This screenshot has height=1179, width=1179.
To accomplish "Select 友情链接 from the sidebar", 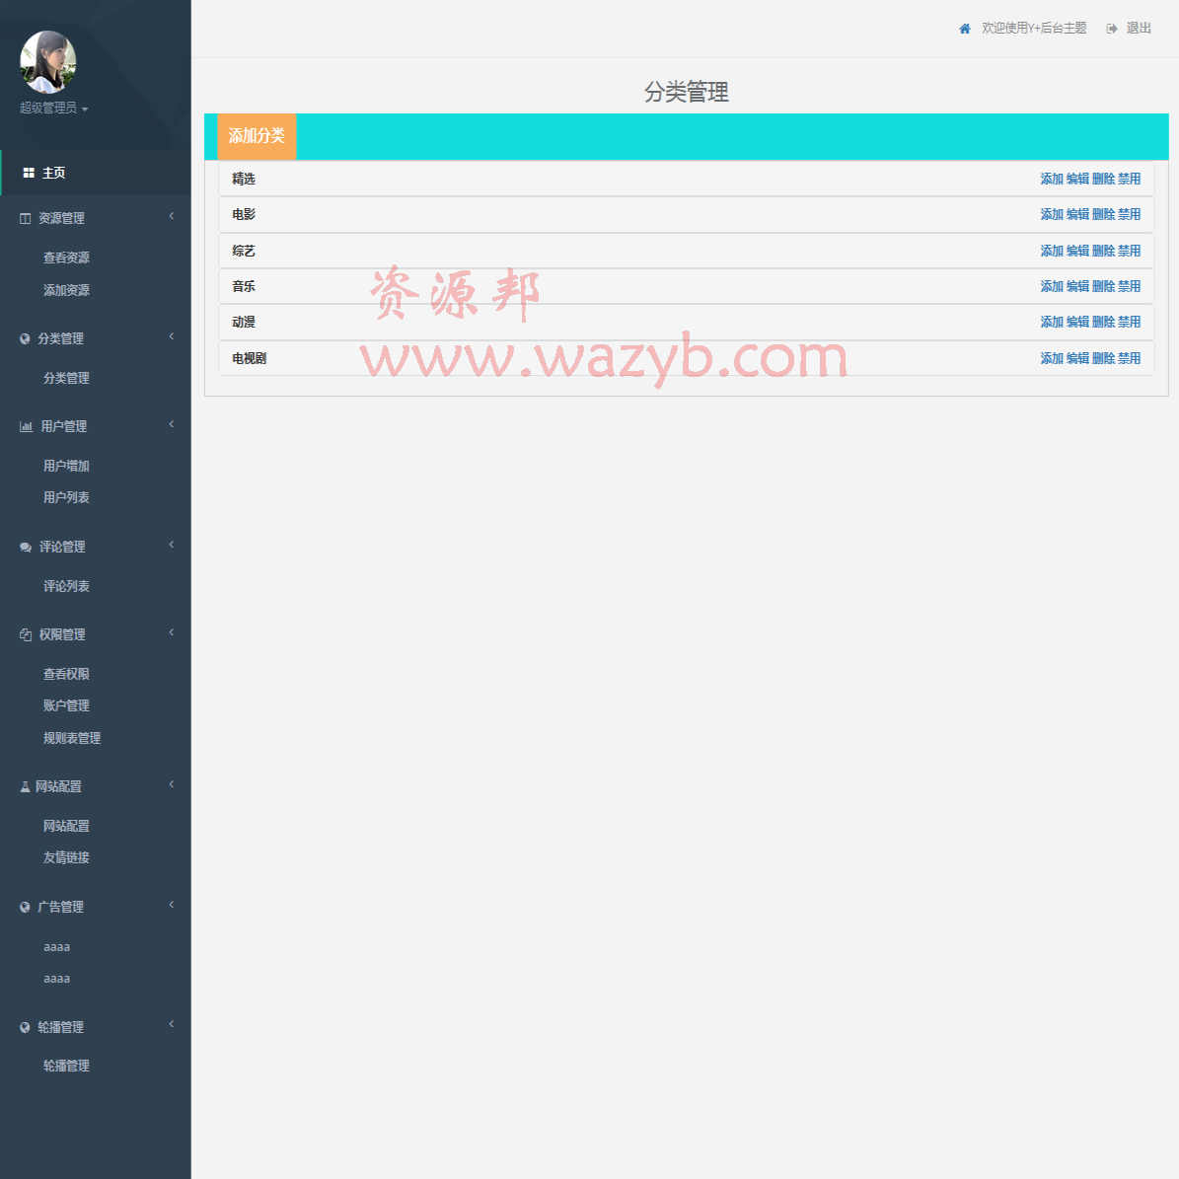I will pyautogui.click(x=66, y=856).
